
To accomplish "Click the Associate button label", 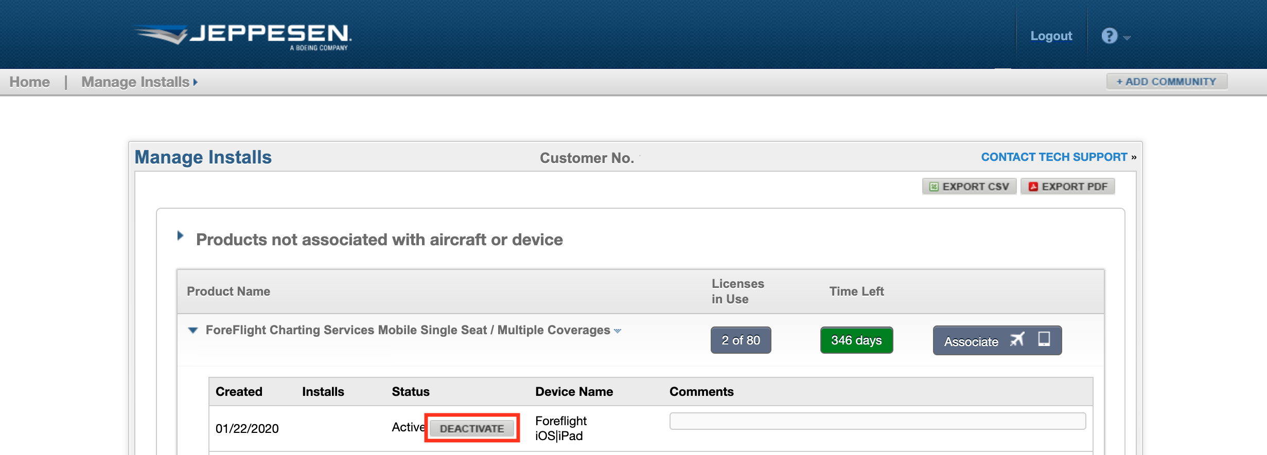I will [971, 341].
